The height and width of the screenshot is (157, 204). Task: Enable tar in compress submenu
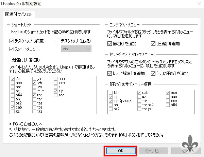click(139, 101)
